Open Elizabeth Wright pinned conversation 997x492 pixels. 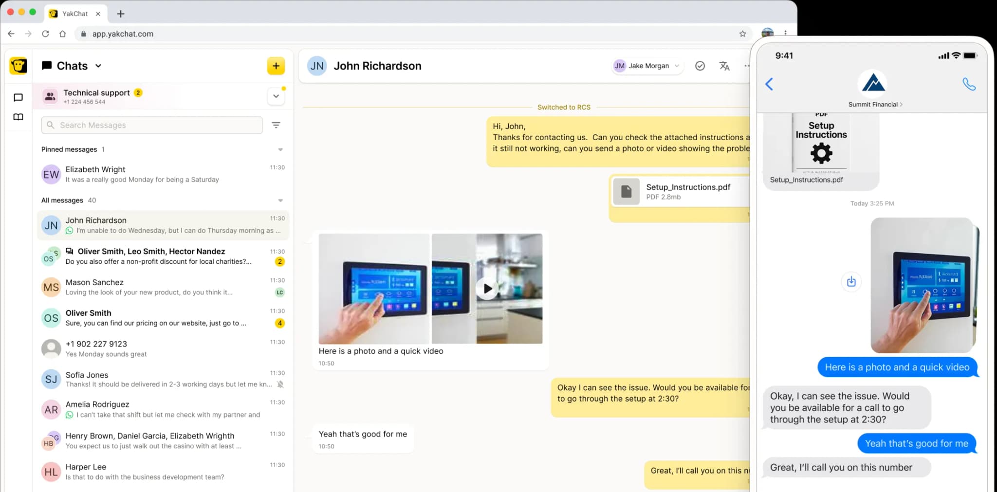[x=163, y=174]
